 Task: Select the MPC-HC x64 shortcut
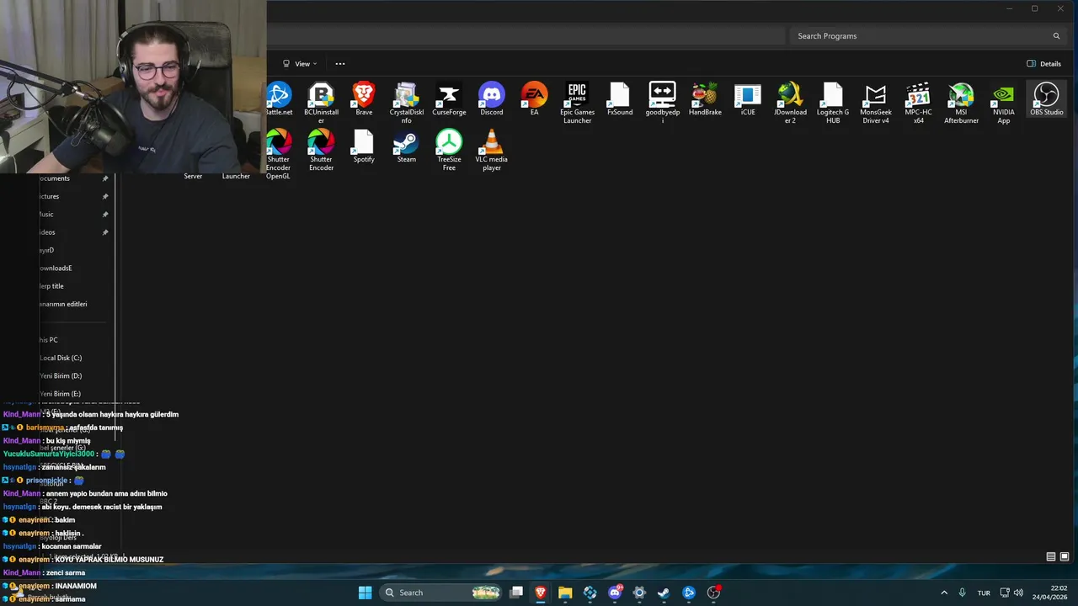coord(918,104)
